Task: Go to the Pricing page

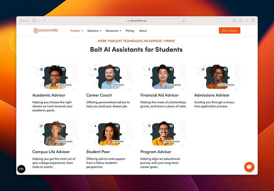Action: click(130, 31)
